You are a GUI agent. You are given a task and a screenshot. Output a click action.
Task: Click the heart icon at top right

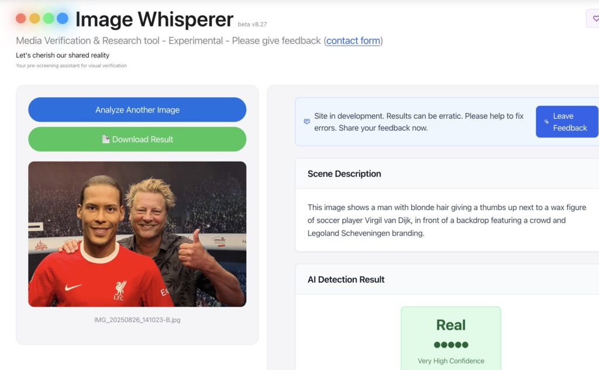coord(595,18)
